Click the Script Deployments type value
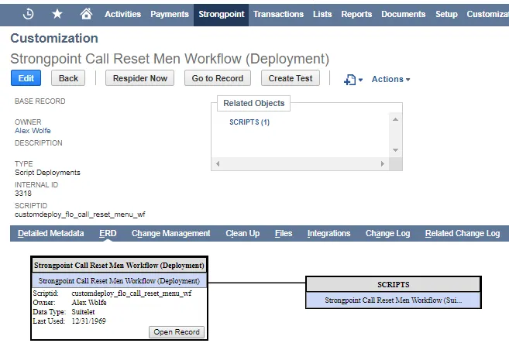The image size is (509, 350). [47, 173]
